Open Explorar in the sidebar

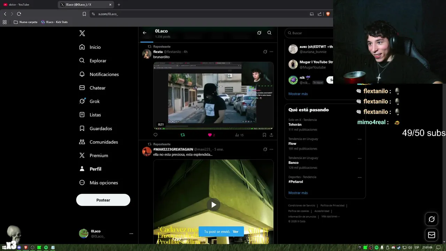point(93,61)
